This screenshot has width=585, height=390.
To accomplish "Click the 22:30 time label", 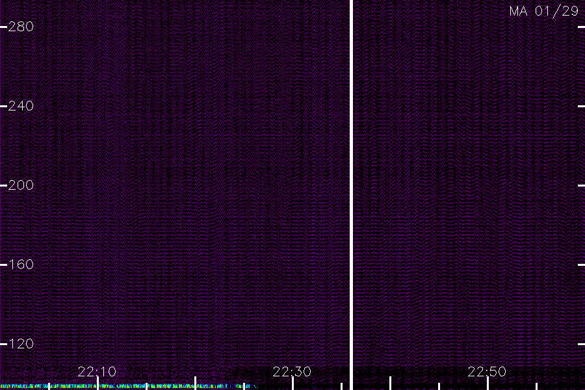I will pos(292,372).
